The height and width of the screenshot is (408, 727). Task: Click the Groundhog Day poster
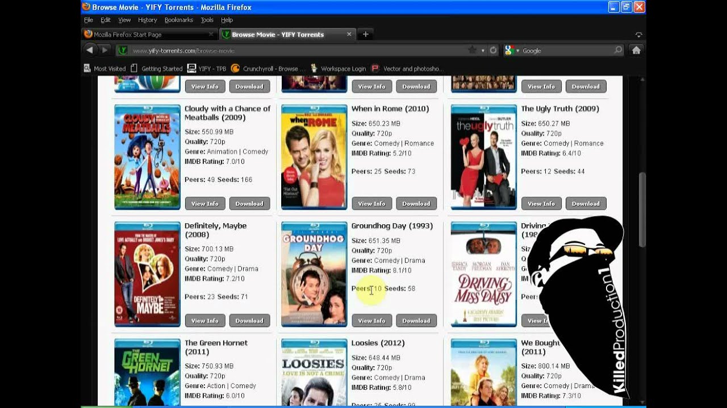[314, 274]
